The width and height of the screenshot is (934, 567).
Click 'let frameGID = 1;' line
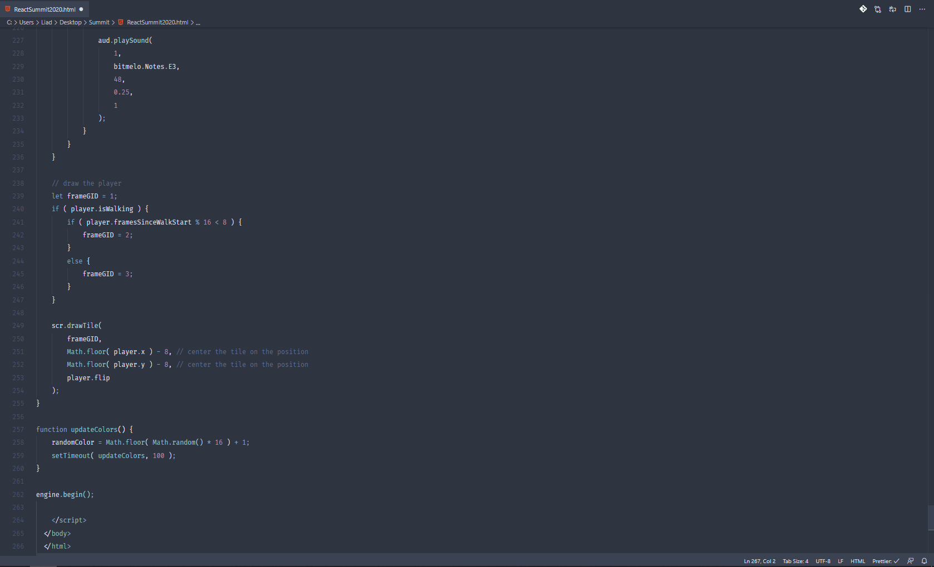85,196
